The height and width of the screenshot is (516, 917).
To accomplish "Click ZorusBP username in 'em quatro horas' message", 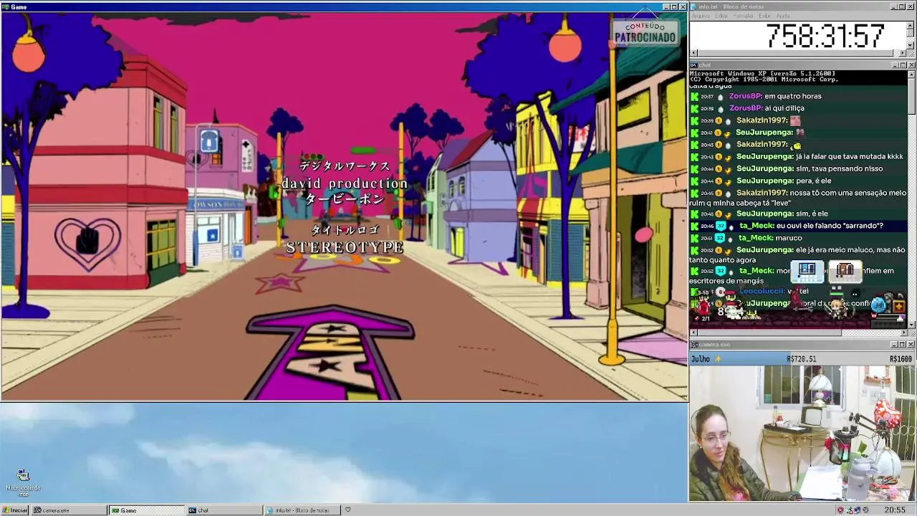I will coord(745,97).
